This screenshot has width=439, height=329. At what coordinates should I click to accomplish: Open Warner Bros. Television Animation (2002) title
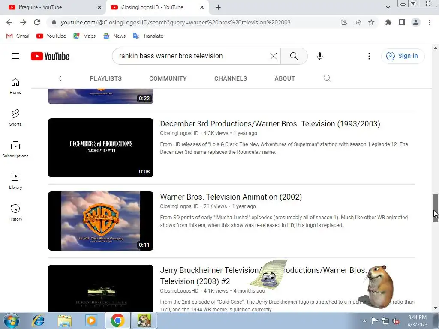pos(231,197)
